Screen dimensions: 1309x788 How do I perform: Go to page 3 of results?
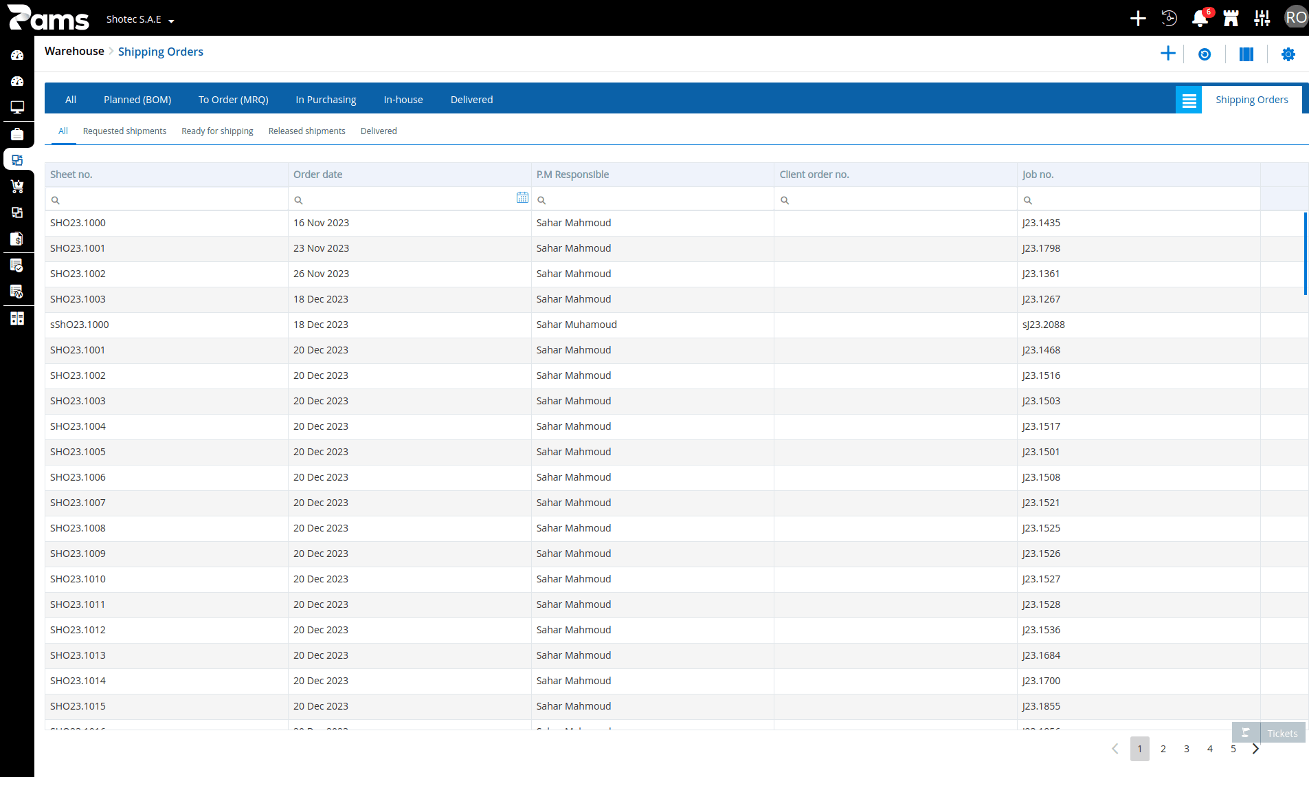[x=1187, y=749]
